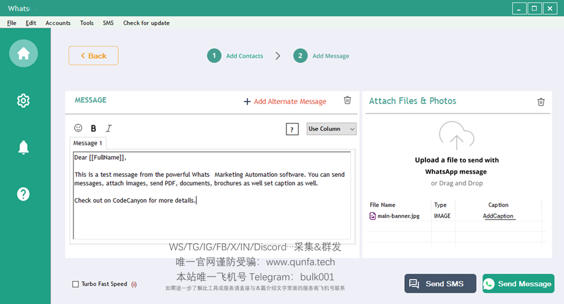Click the IMAGE type cell
This screenshot has width=564, height=304.
442,216
